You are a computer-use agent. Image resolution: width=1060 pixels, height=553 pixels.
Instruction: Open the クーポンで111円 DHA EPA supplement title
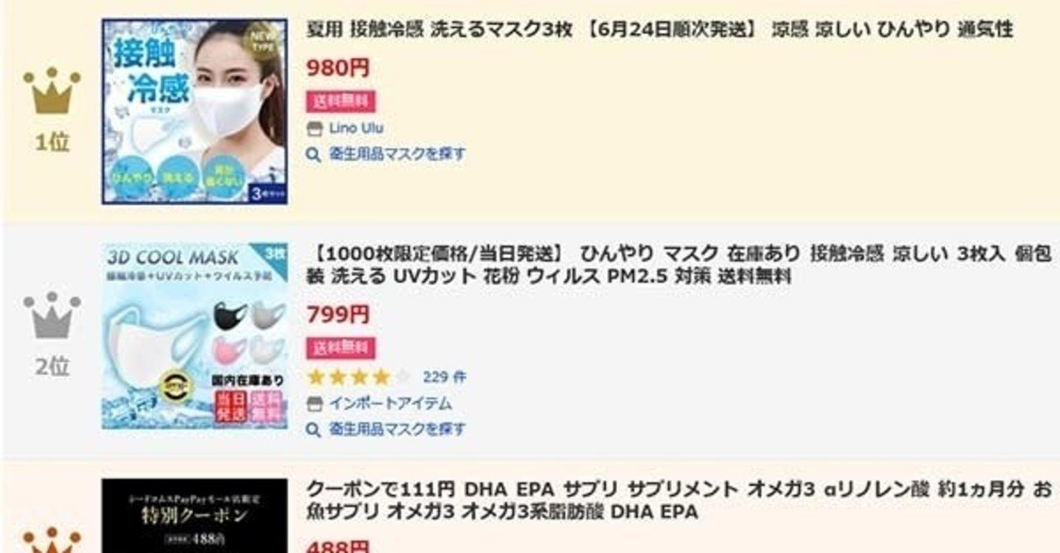(678, 501)
